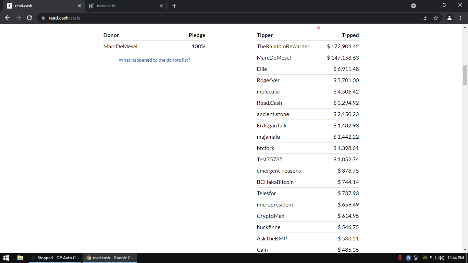The width and height of the screenshot is (468, 263).
Task: Select tipper emergent_reasons
Action: point(279,171)
